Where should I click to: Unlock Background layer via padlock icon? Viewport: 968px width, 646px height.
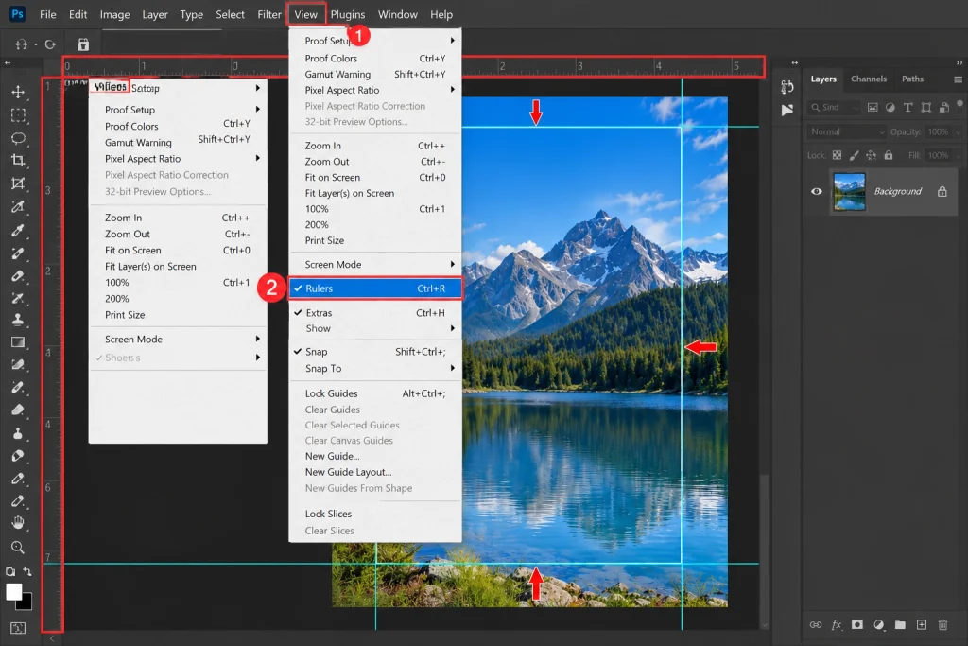point(942,191)
